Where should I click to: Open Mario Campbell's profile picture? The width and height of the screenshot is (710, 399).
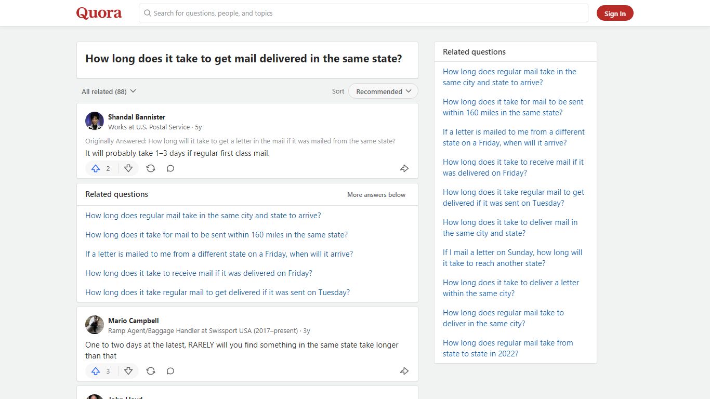[x=95, y=325]
